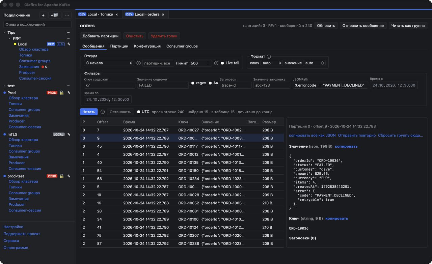Switch to the Партиции tab

119,46
